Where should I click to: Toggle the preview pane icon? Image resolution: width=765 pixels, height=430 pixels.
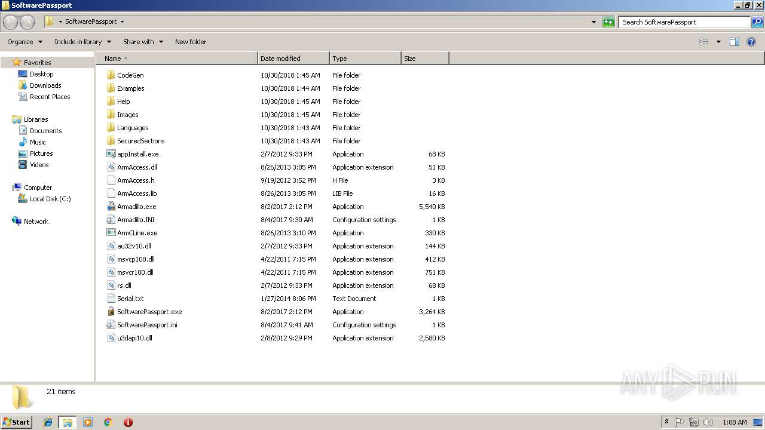tap(735, 42)
